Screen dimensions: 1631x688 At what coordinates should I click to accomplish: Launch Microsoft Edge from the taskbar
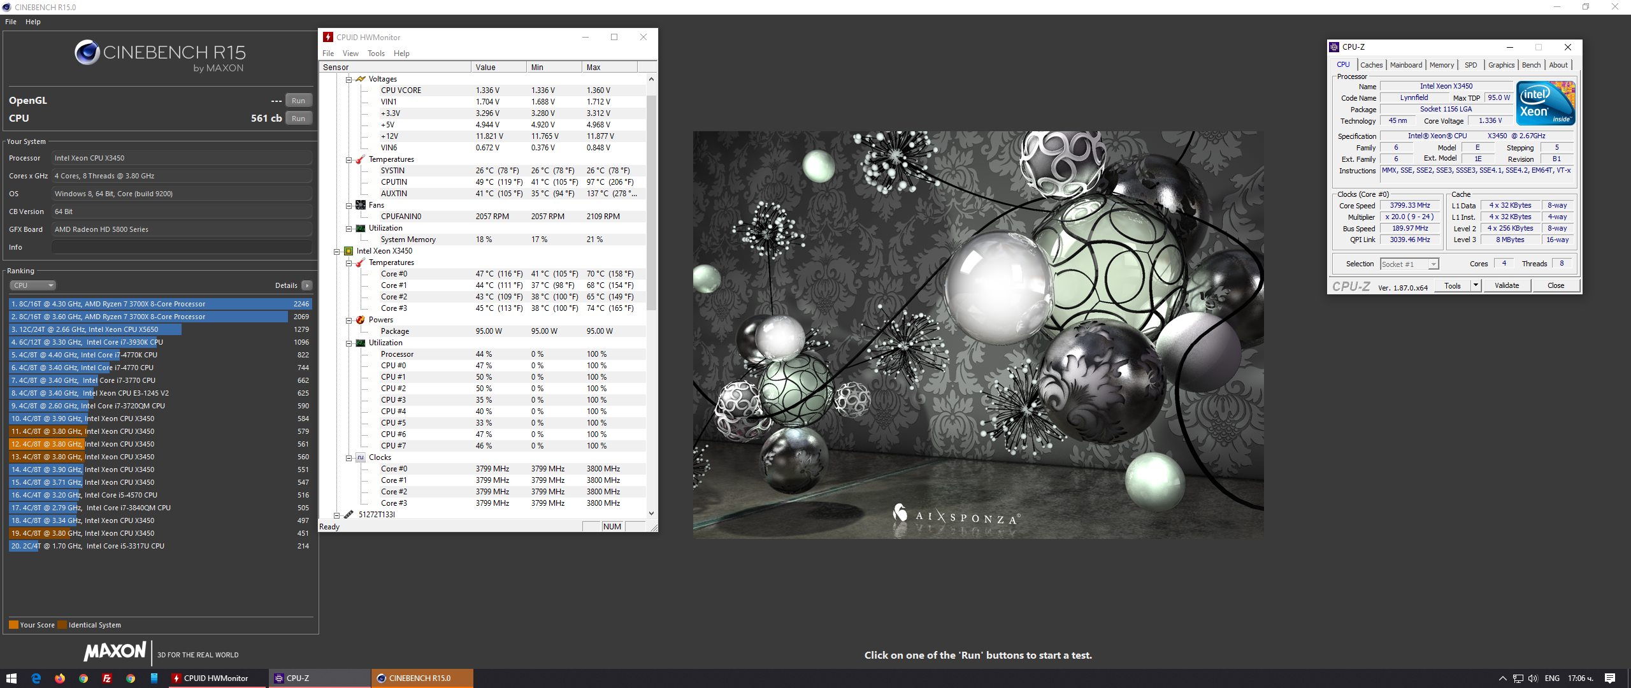36,678
